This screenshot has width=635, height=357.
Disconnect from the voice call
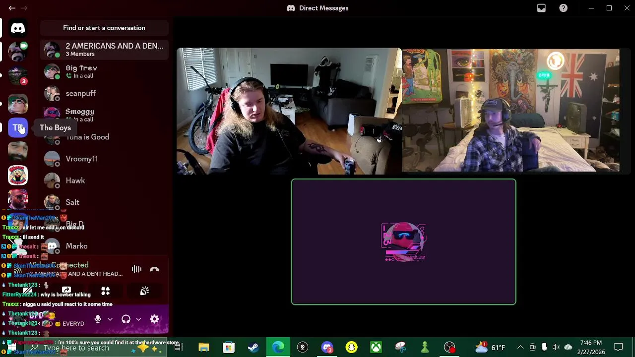[154, 269]
